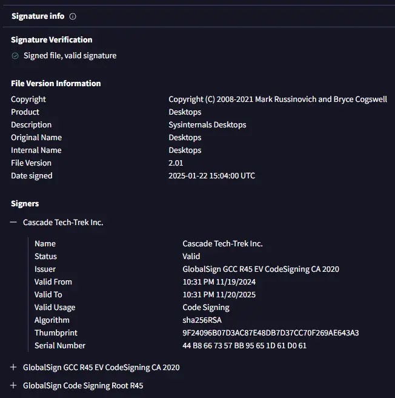Expand GlobalSign Code Signing Root R45 entry
Viewport: 395px width, 398px height.
[13, 385]
